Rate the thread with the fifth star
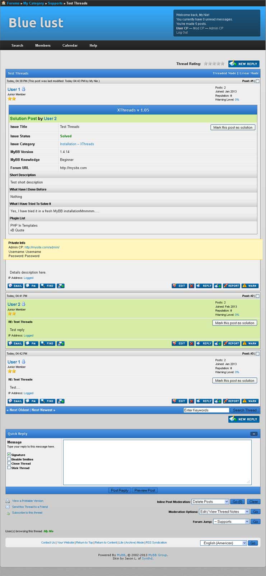The width and height of the screenshot is (266, 576). tap(223, 64)
